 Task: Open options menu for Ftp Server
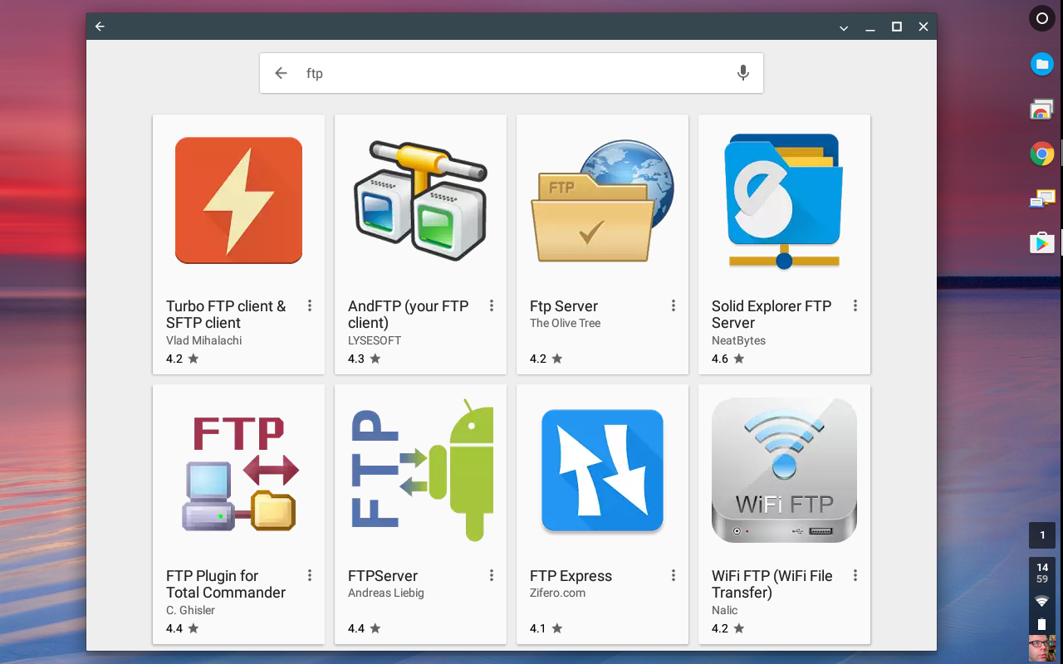pos(674,306)
